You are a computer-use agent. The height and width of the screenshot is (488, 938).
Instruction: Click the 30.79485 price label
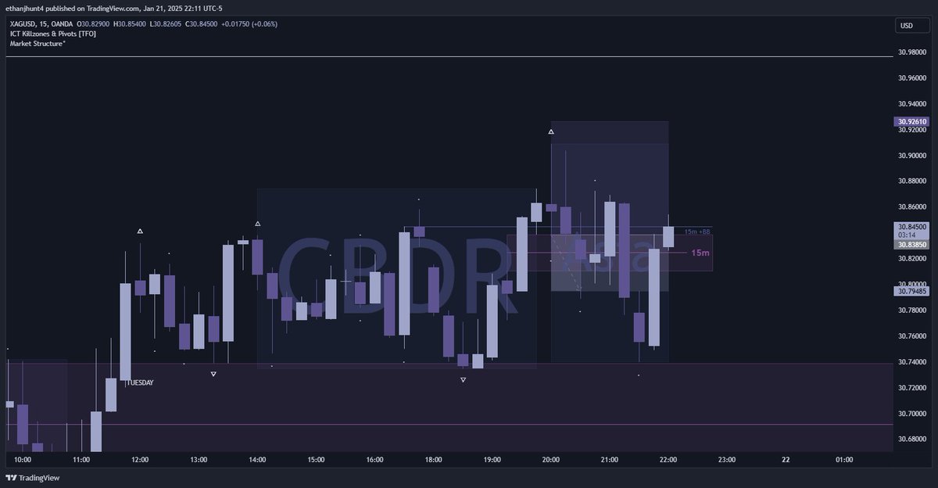pos(912,291)
